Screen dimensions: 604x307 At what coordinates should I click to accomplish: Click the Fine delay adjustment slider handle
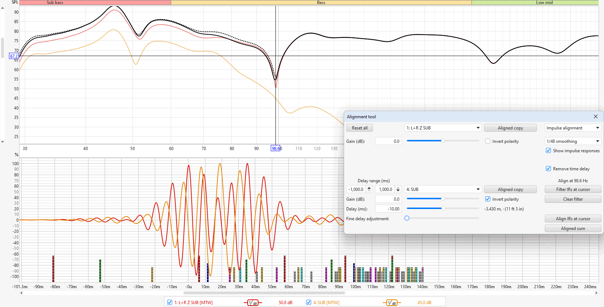click(x=407, y=218)
